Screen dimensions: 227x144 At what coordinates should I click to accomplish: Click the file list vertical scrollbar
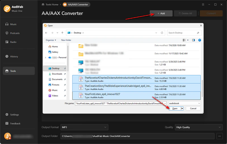[202, 88]
